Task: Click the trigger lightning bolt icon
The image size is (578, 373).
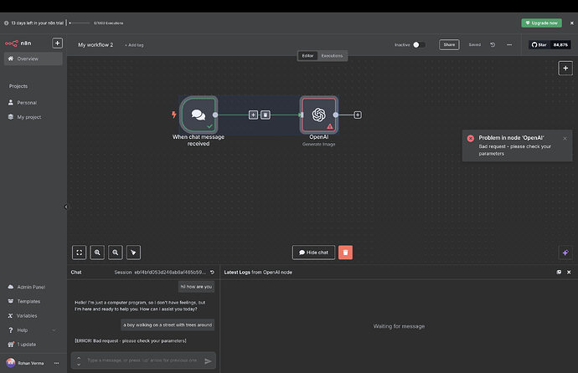Action: [173, 115]
